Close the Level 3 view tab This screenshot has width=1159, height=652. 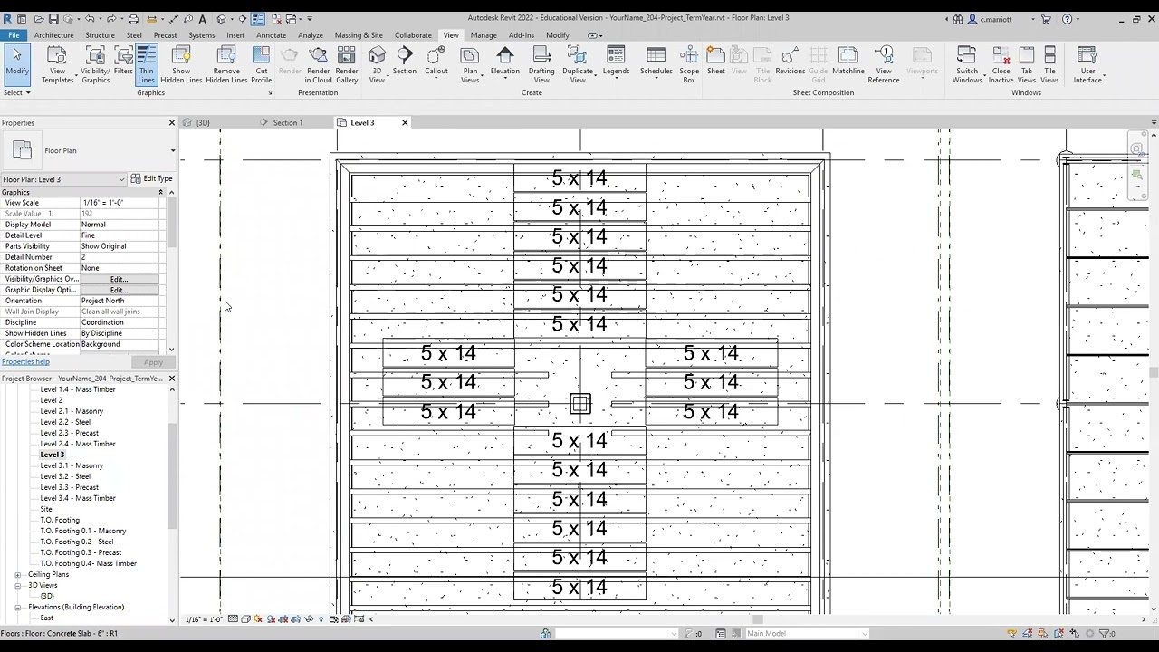pos(405,122)
